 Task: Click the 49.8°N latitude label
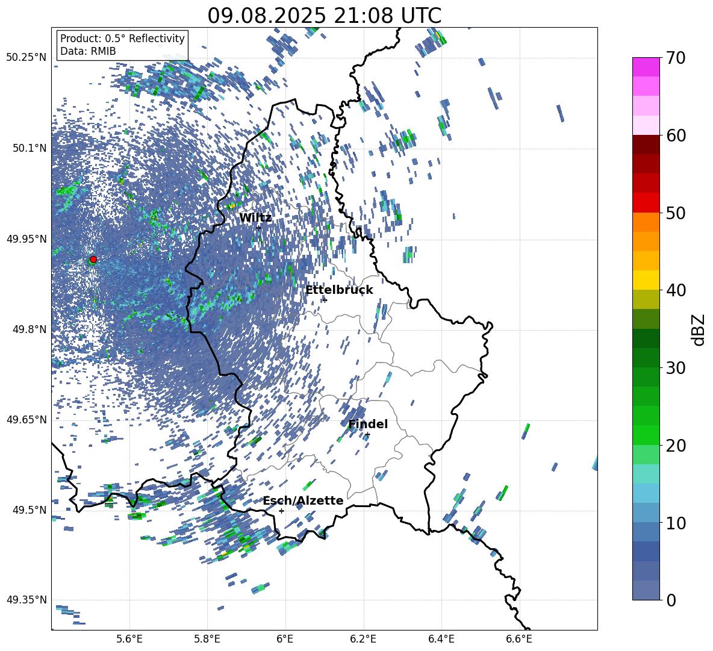coord(30,329)
